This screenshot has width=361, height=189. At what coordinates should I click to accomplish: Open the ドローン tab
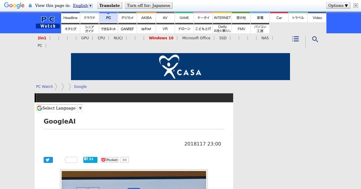click(x=184, y=28)
